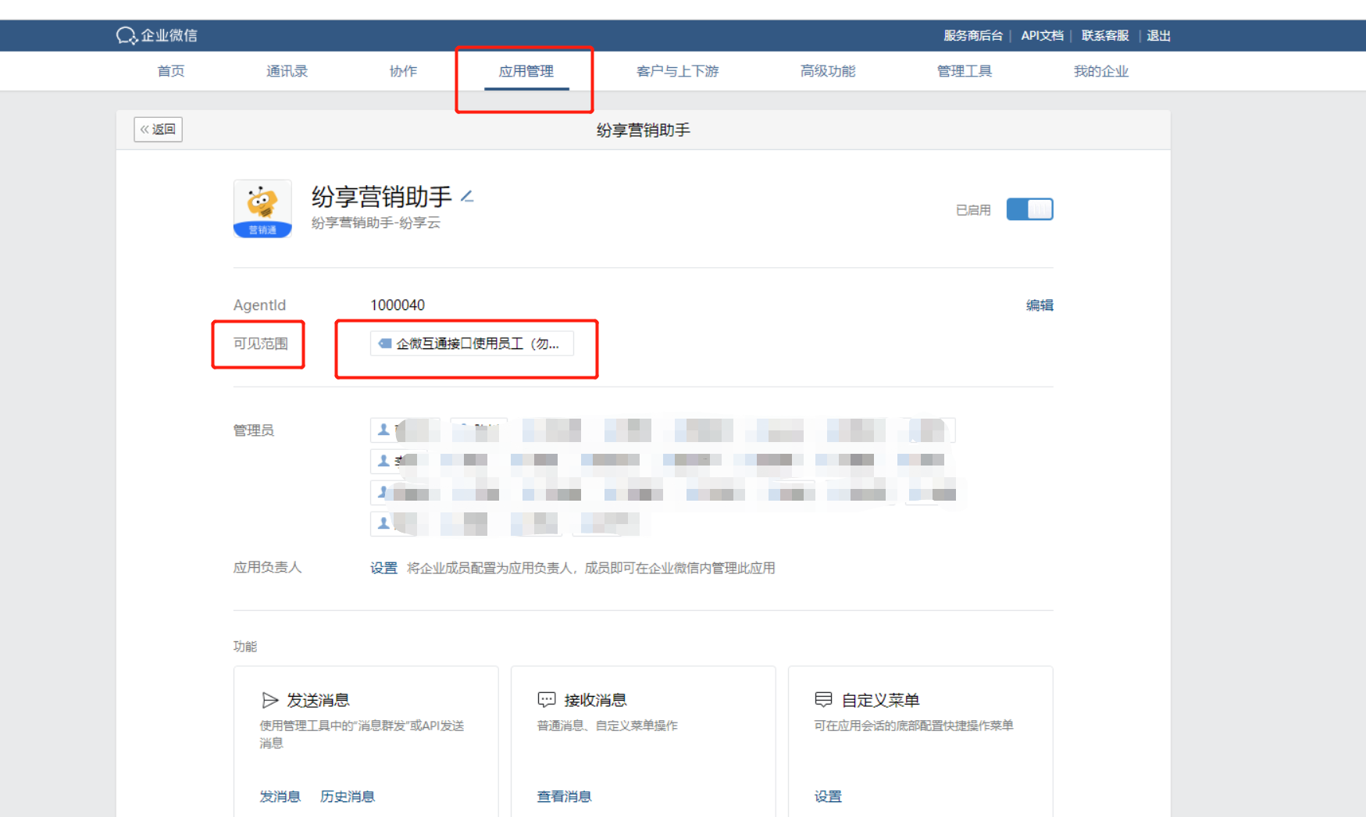Click the 企微互通接口使用员工 visibility tag

pos(472,344)
